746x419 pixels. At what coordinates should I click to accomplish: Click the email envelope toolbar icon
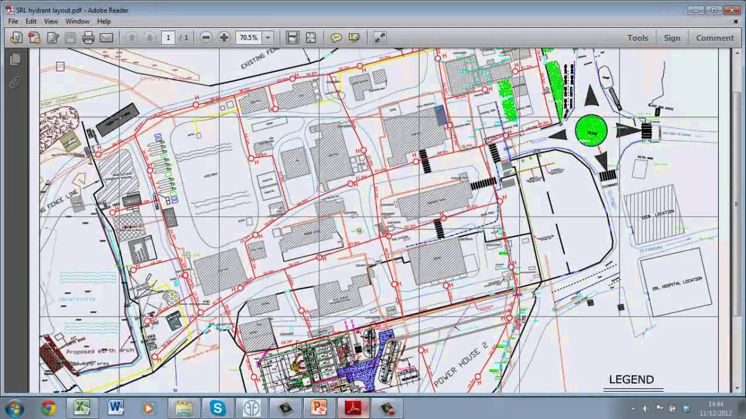(106, 38)
